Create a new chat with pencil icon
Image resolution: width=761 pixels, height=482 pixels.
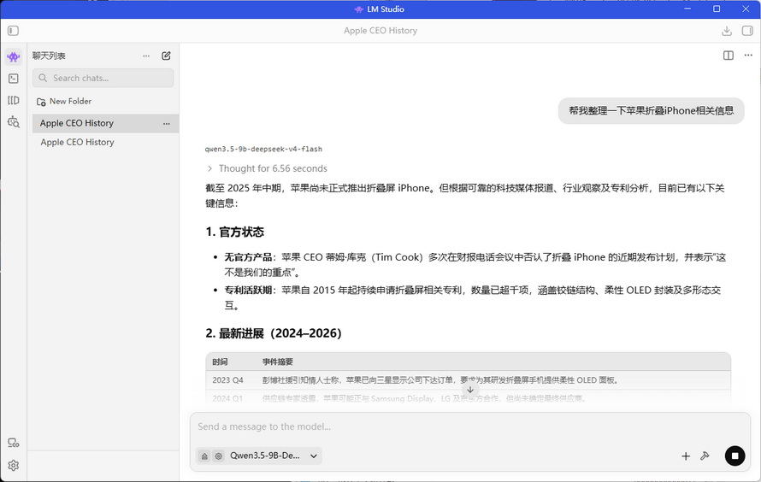(x=166, y=56)
